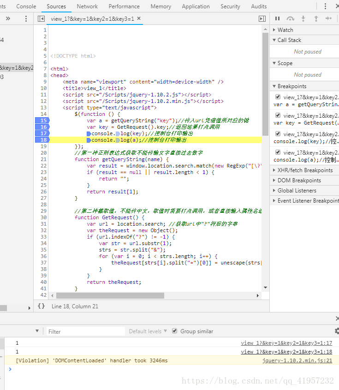Open source link for line 18 log
The width and height of the screenshot is (339, 390).
click(286, 352)
